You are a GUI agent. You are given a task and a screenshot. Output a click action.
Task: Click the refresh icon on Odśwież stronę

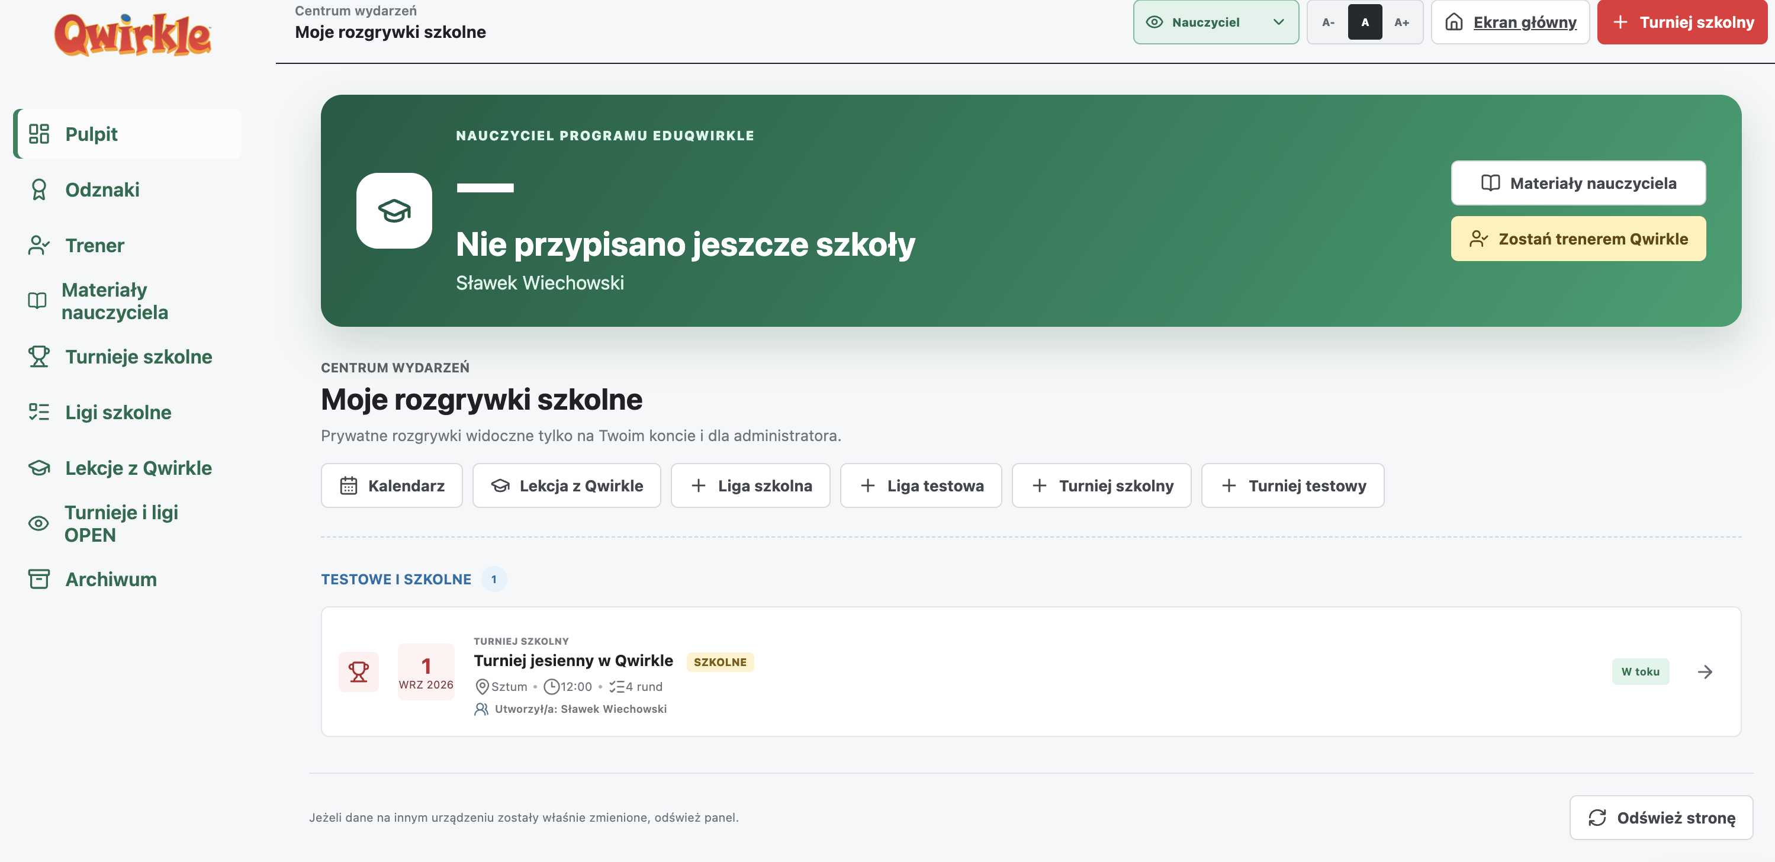1597,817
